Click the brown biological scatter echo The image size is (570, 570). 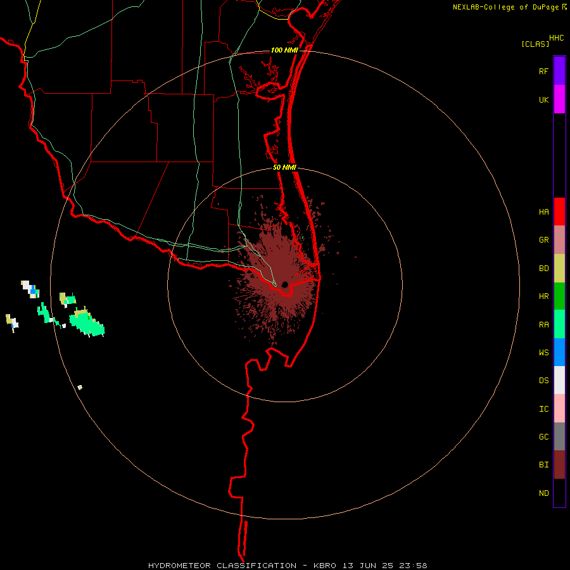[280, 269]
